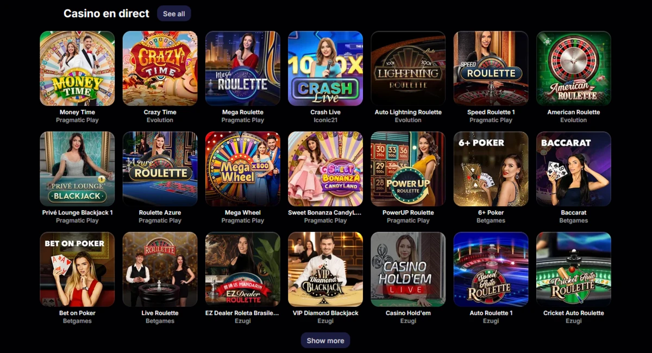Select the Sweet Bonanza CandyLand tile
Screen dimensions: 652x353
(325, 169)
